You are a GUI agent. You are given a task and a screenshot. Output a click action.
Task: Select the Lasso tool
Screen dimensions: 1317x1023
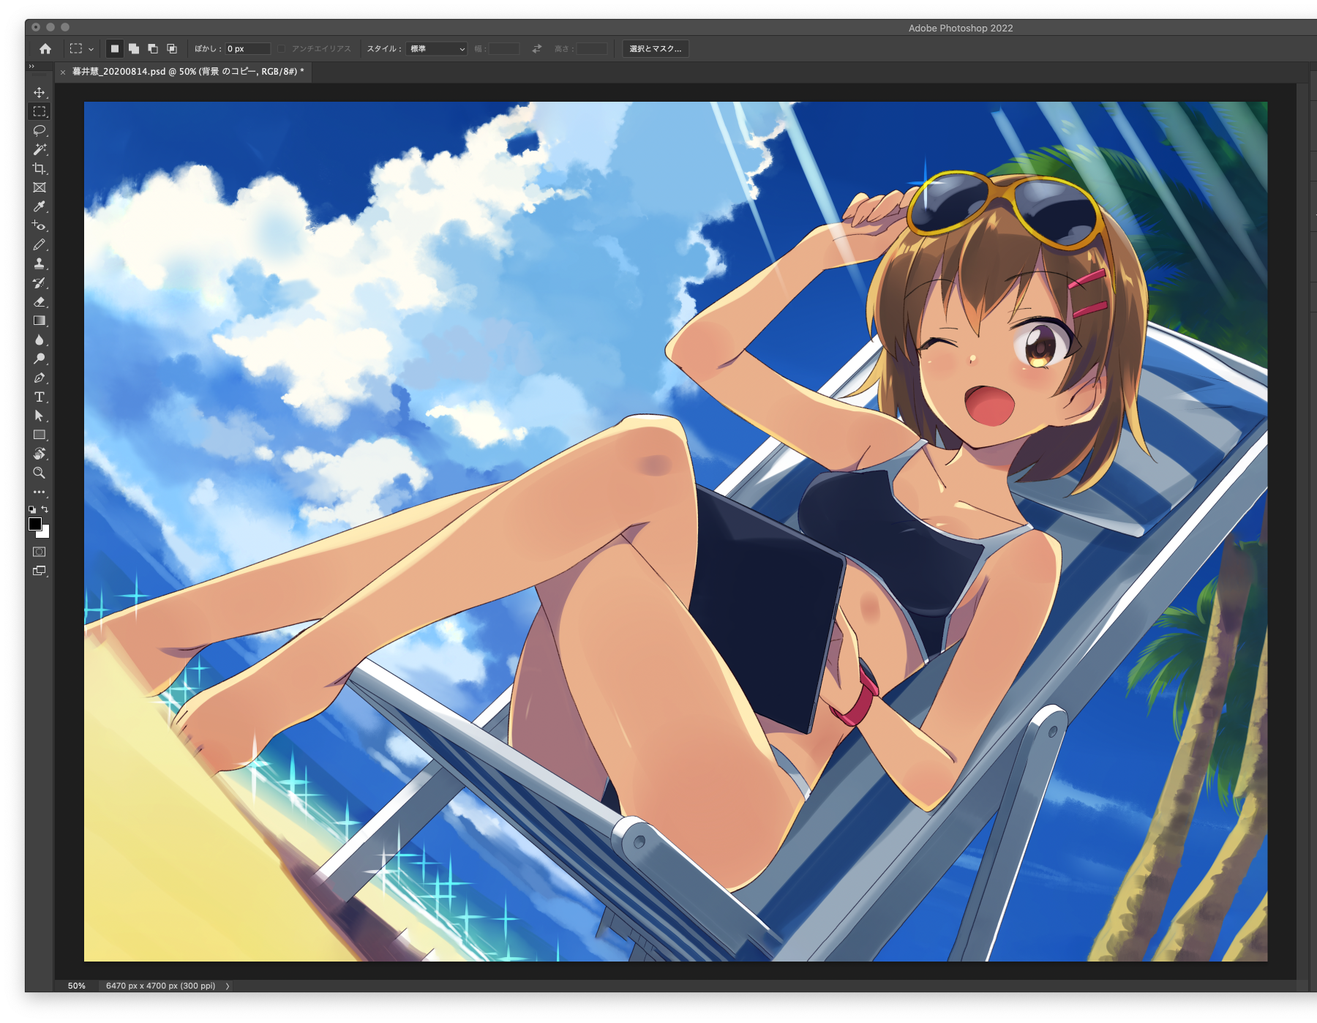pos(40,131)
